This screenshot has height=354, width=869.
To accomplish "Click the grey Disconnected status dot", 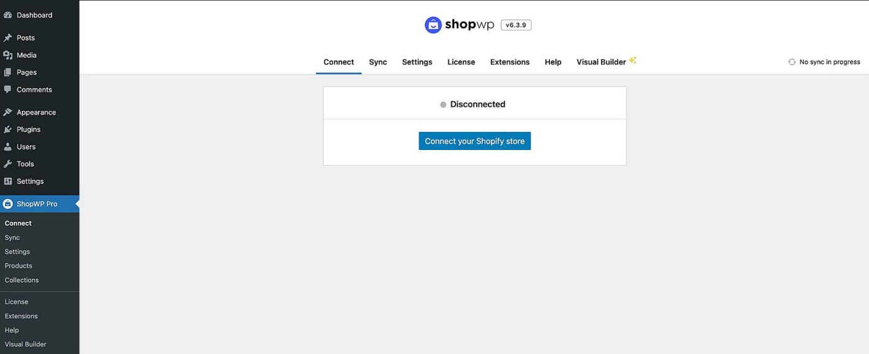I will coord(443,105).
